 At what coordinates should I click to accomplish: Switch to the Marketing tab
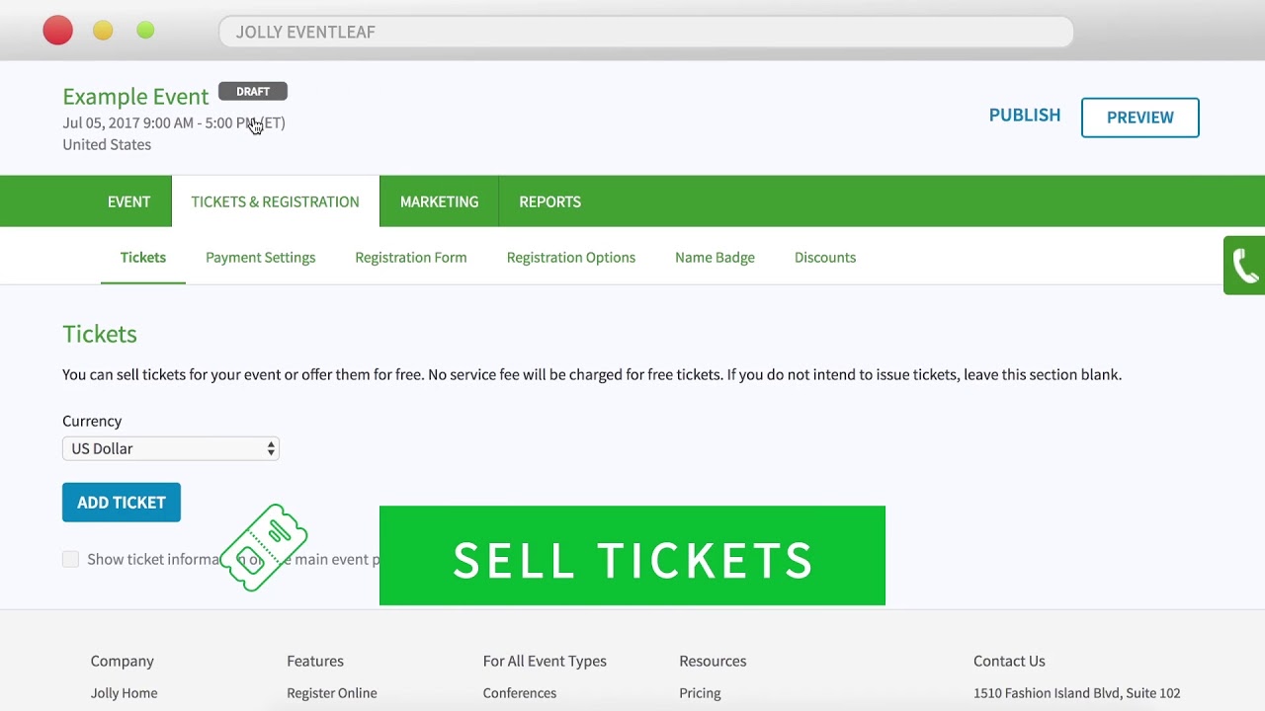[x=439, y=201]
